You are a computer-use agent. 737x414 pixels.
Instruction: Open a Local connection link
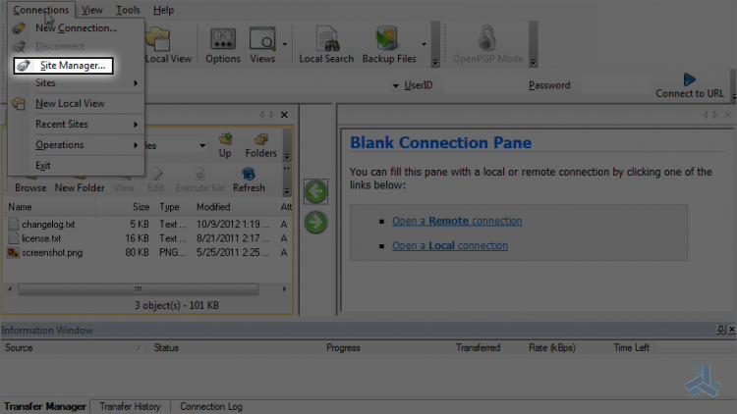450,245
